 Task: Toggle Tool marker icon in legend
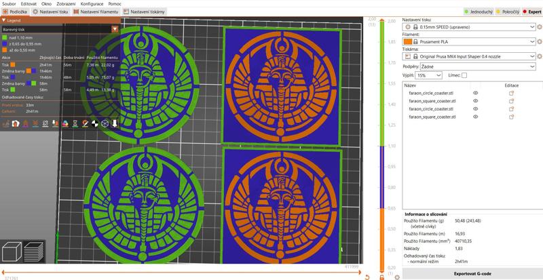(115, 123)
